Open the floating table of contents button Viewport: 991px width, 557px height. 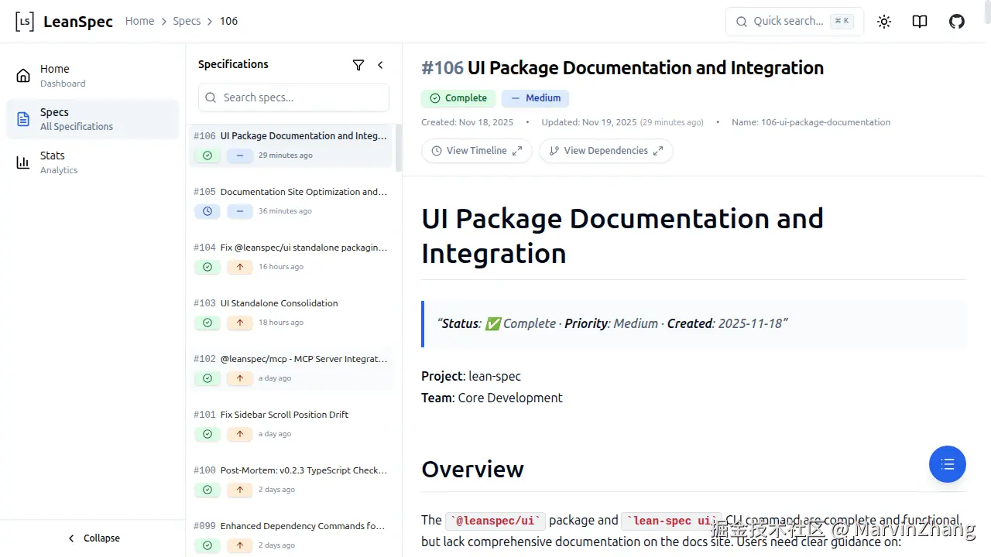(x=947, y=464)
